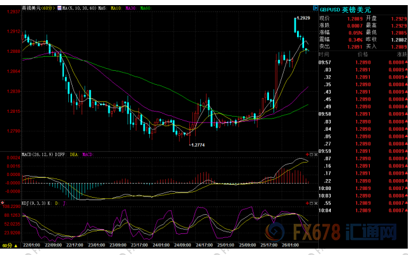Click the 涨跌 column header in tick list
The height and width of the screenshot is (255, 408).
pyautogui.click(x=400, y=55)
